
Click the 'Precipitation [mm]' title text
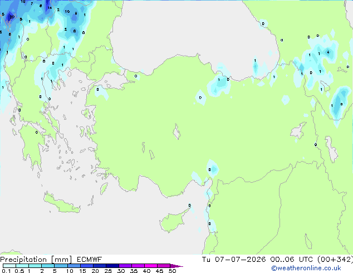pyautogui.click(x=36, y=260)
